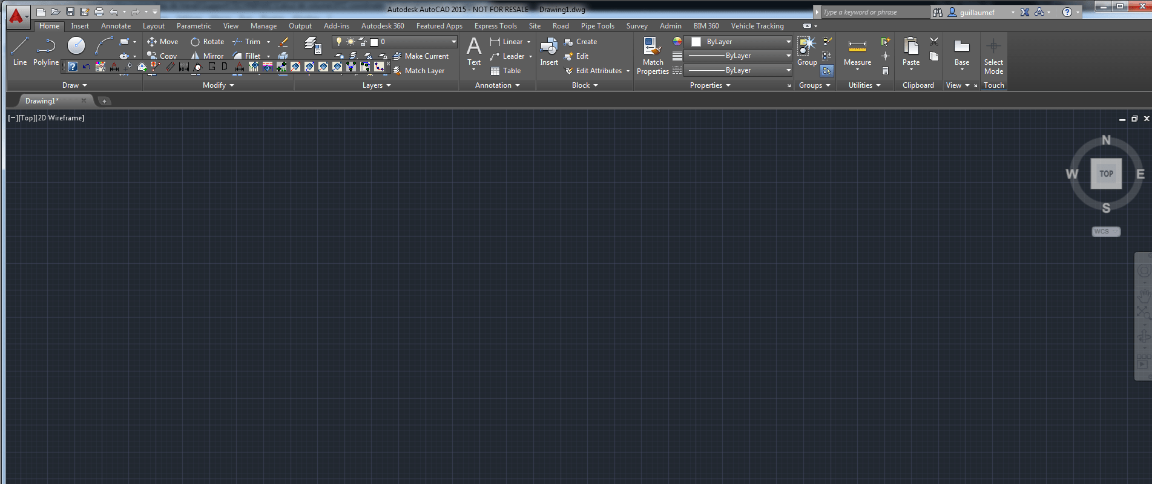Click the TOP face of ViewCube
Screen dimensions: 1152x484
click(x=1106, y=174)
